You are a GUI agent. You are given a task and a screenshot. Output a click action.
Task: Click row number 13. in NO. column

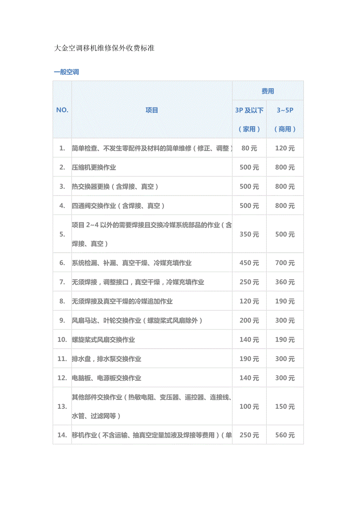[x=62, y=407]
